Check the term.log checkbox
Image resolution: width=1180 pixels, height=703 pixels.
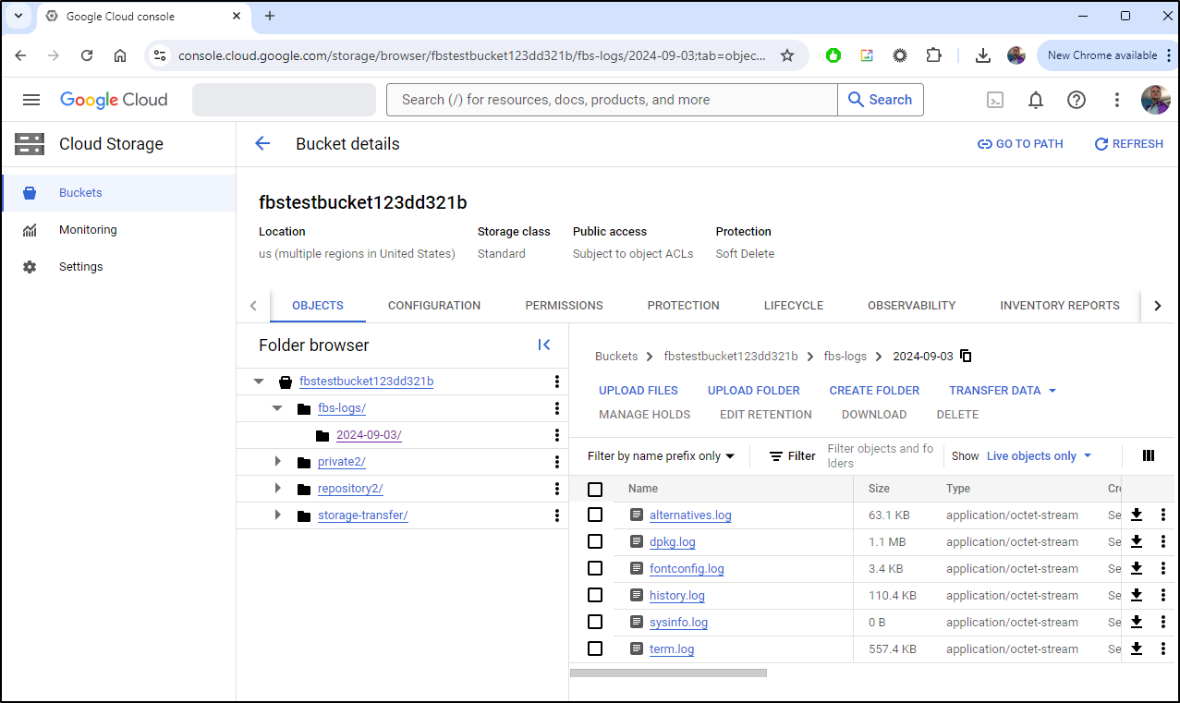(x=595, y=648)
